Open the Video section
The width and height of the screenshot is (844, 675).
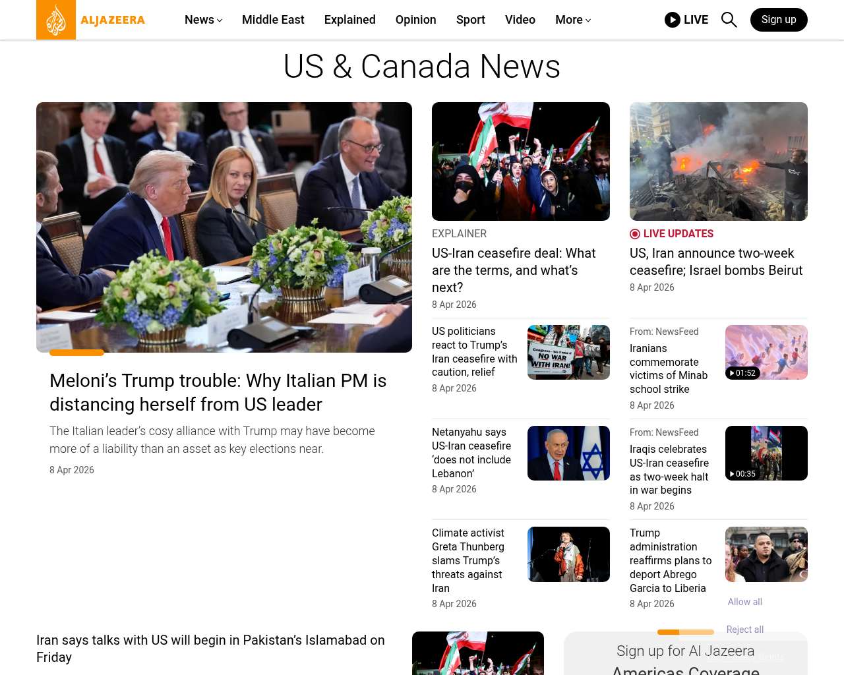(520, 20)
